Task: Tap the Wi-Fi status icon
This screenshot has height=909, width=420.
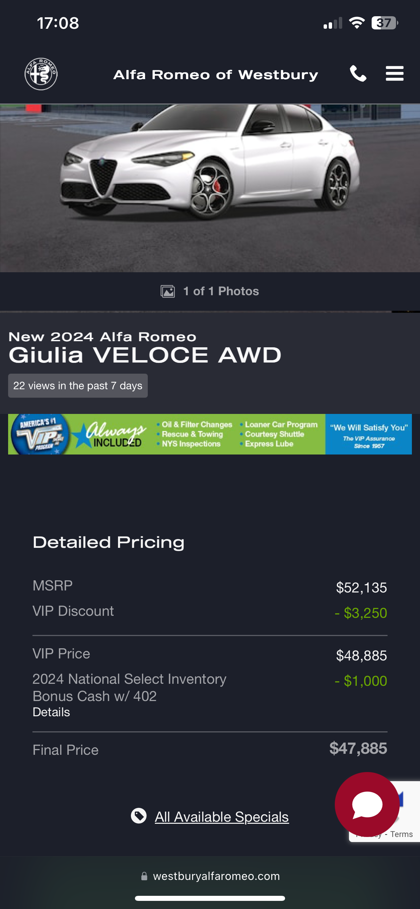Action: click(x=356, y=23)
